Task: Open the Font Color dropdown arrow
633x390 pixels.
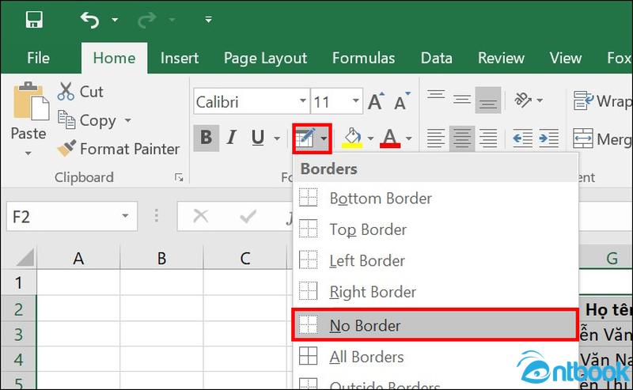Action: (x=408, y=138)
